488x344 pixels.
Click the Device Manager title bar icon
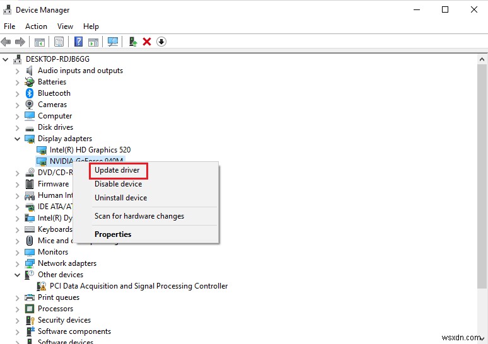(7, 9)
